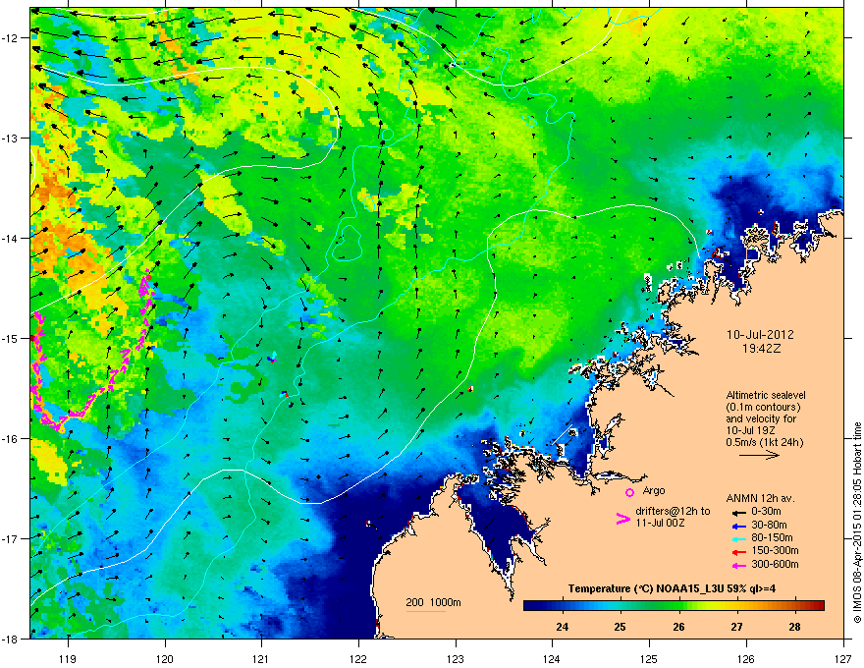Click the longitude 126 axis label
Image resolution: width=864 pixels, height=668 pixels.
746,658
